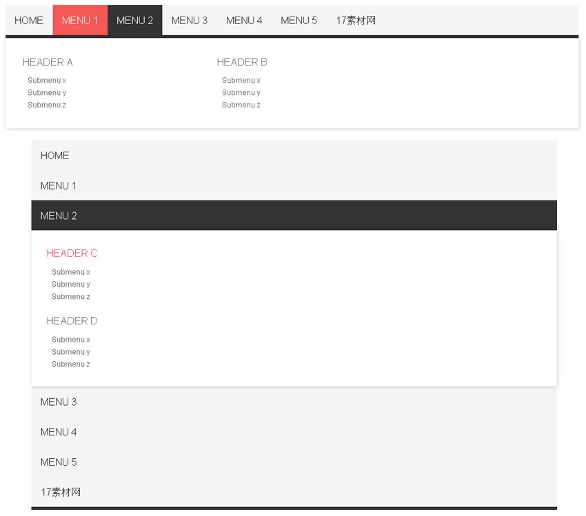Viewport: 586px width, 516px height.
Task: Open Submenu z under HEADER B
Action: pos(241,105)
